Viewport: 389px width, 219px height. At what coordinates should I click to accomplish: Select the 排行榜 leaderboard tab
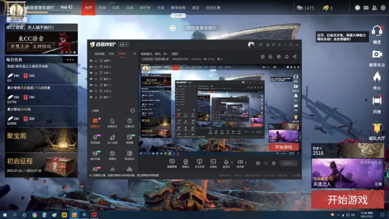point(145,8)
